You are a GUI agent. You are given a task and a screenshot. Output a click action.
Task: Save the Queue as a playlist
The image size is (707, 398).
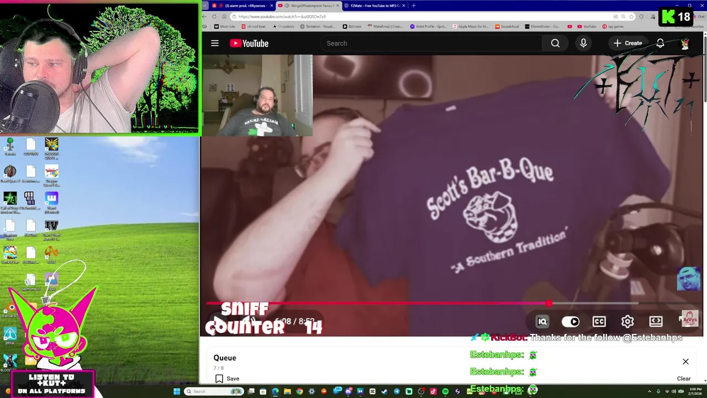(x=227, y=379)
